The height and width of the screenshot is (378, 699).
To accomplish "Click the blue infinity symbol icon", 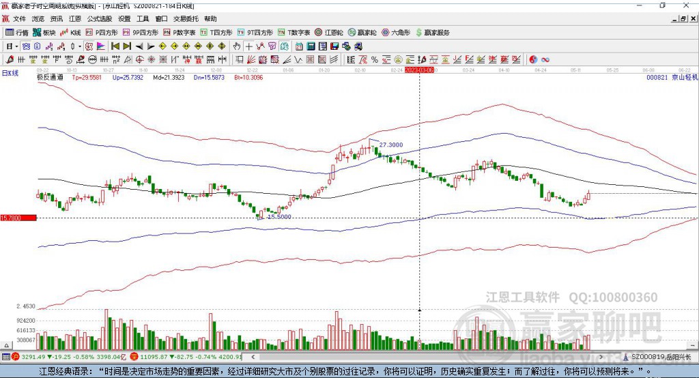I will 545,60.
